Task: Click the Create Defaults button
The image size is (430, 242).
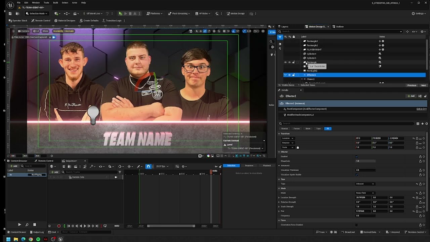Action: pos(89,21)
